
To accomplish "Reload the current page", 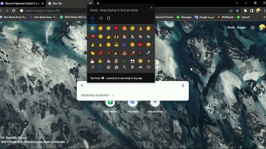I will point(14,11).
